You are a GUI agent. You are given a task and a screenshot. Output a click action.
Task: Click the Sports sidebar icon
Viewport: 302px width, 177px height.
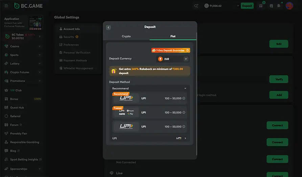click(6, 55)
